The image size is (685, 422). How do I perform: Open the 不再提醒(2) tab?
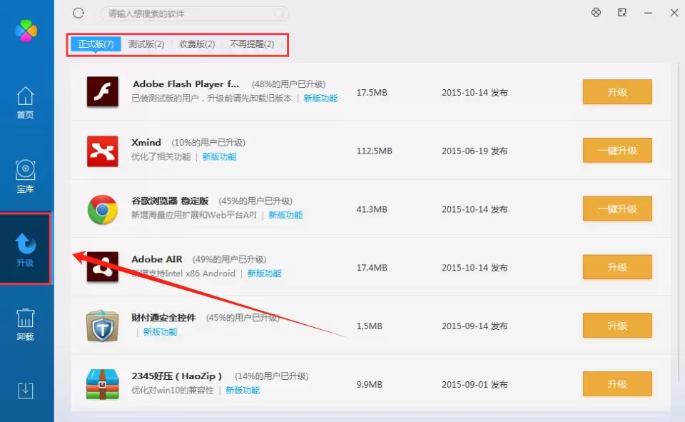[252, 44]
